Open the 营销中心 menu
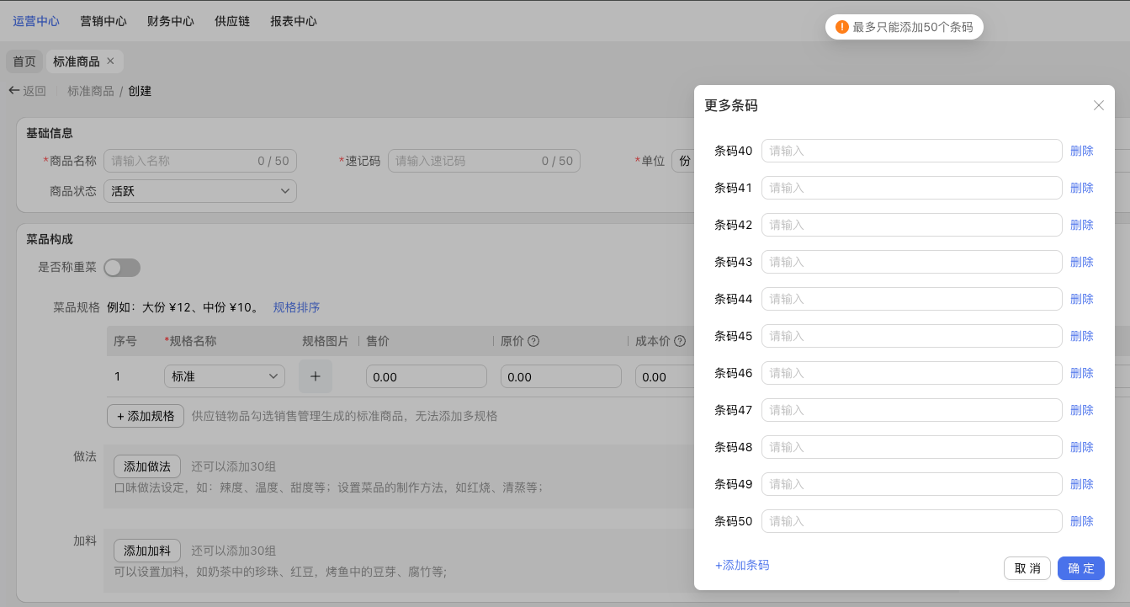 point(103,21)
